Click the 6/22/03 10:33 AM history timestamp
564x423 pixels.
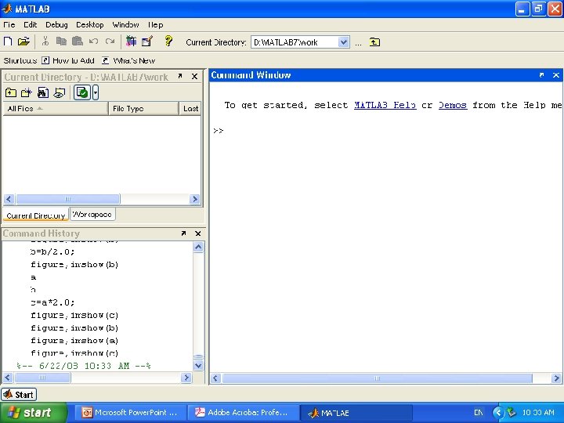[84, 366]
